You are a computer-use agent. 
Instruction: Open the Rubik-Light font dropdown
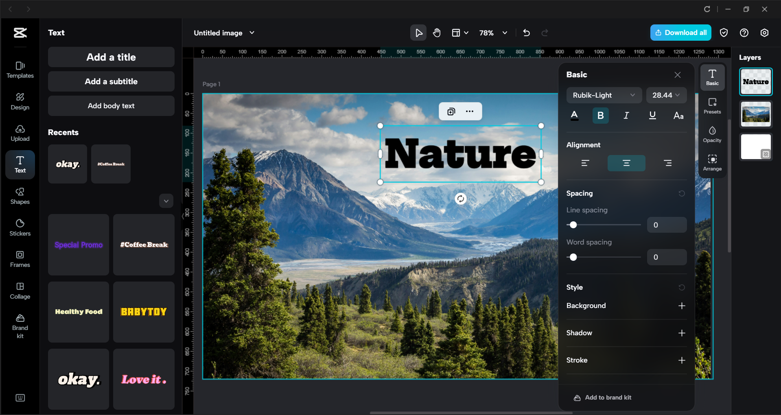[604, 95]
